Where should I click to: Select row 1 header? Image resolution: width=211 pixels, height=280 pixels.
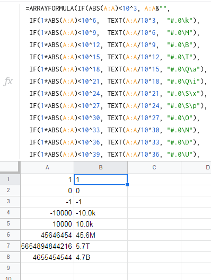8,179
